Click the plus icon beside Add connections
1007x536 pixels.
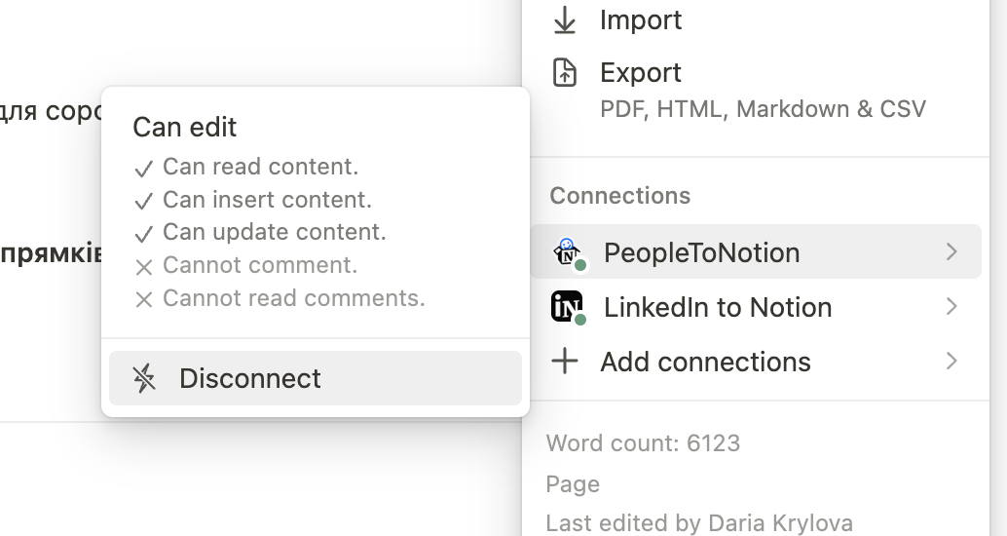pos(565,362)
